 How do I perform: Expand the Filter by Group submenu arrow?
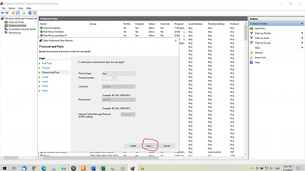point(302,43)
